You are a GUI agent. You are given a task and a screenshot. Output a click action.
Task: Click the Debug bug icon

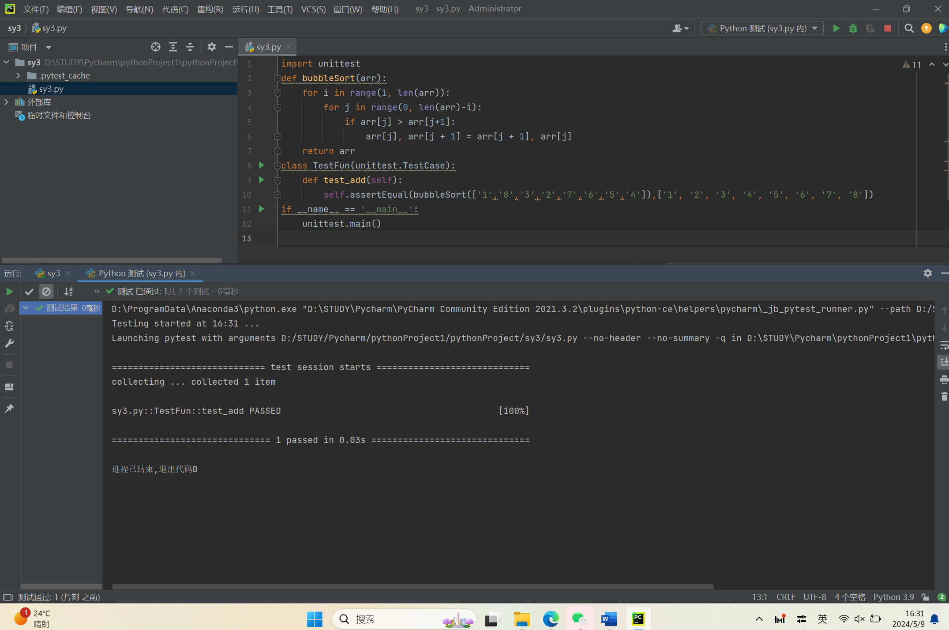(x=853, y=28)
